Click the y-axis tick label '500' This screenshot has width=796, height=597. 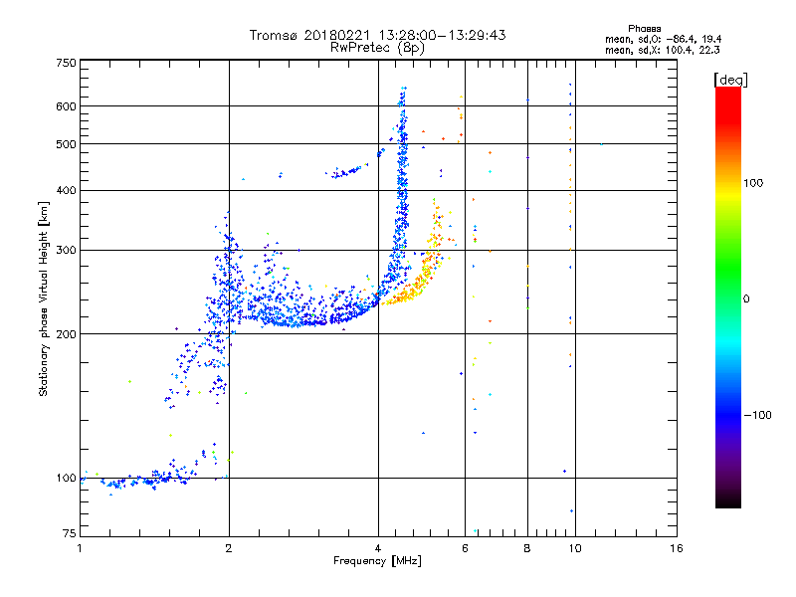[x=66, y=144]
